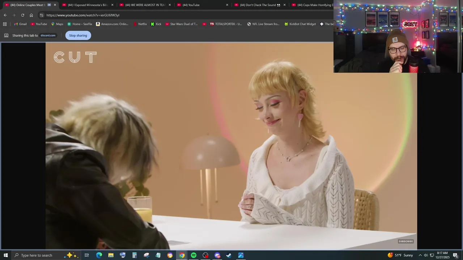The width and height of the screenshot is (463, 260).
Task: Click the tab sharing indicator on first tab
Action: pos(49,5)
